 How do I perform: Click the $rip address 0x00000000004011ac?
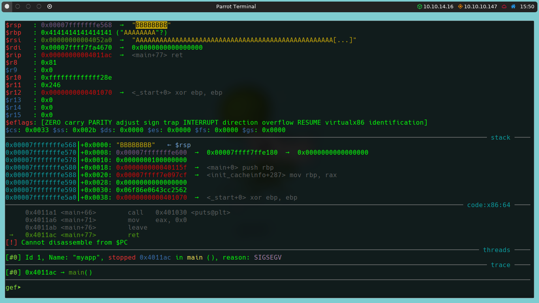(x=77, y=55)
